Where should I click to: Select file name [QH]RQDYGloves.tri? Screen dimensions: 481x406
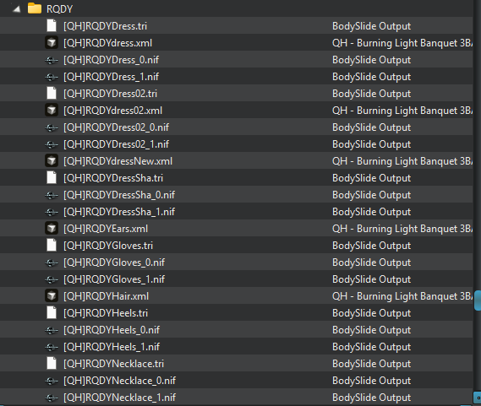click(108, 246)
